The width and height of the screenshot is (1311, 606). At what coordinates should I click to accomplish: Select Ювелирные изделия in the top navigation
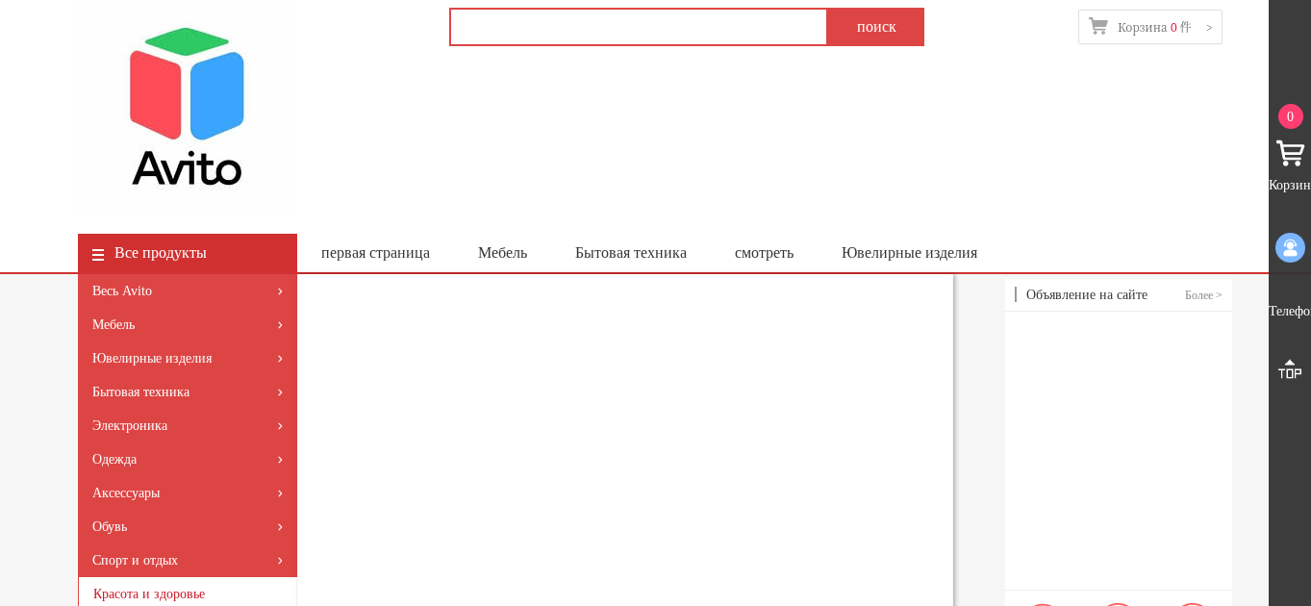(x=909, y=253)
